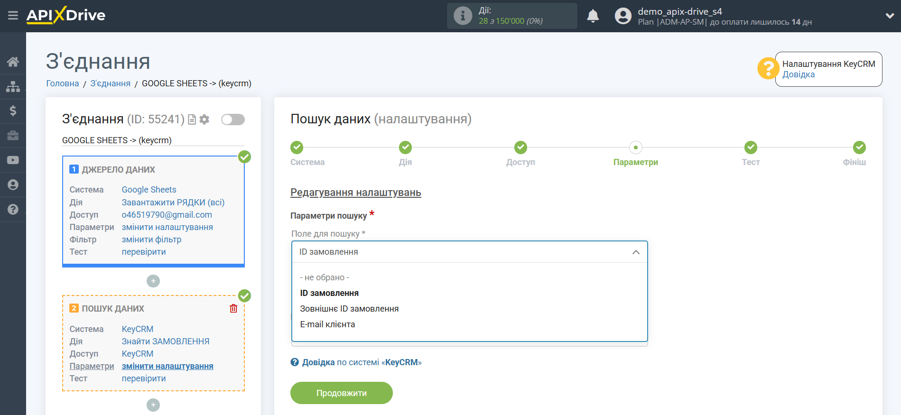Select the '- не обрано -' option

tap(325, 277)
